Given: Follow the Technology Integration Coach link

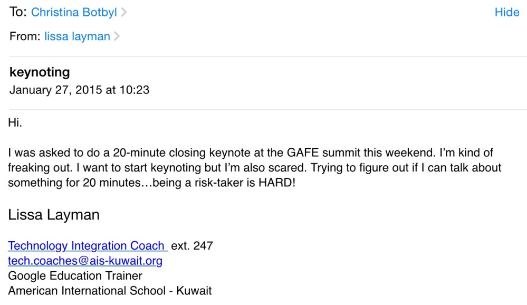Looking at the screenshot, I should point(87,246).
